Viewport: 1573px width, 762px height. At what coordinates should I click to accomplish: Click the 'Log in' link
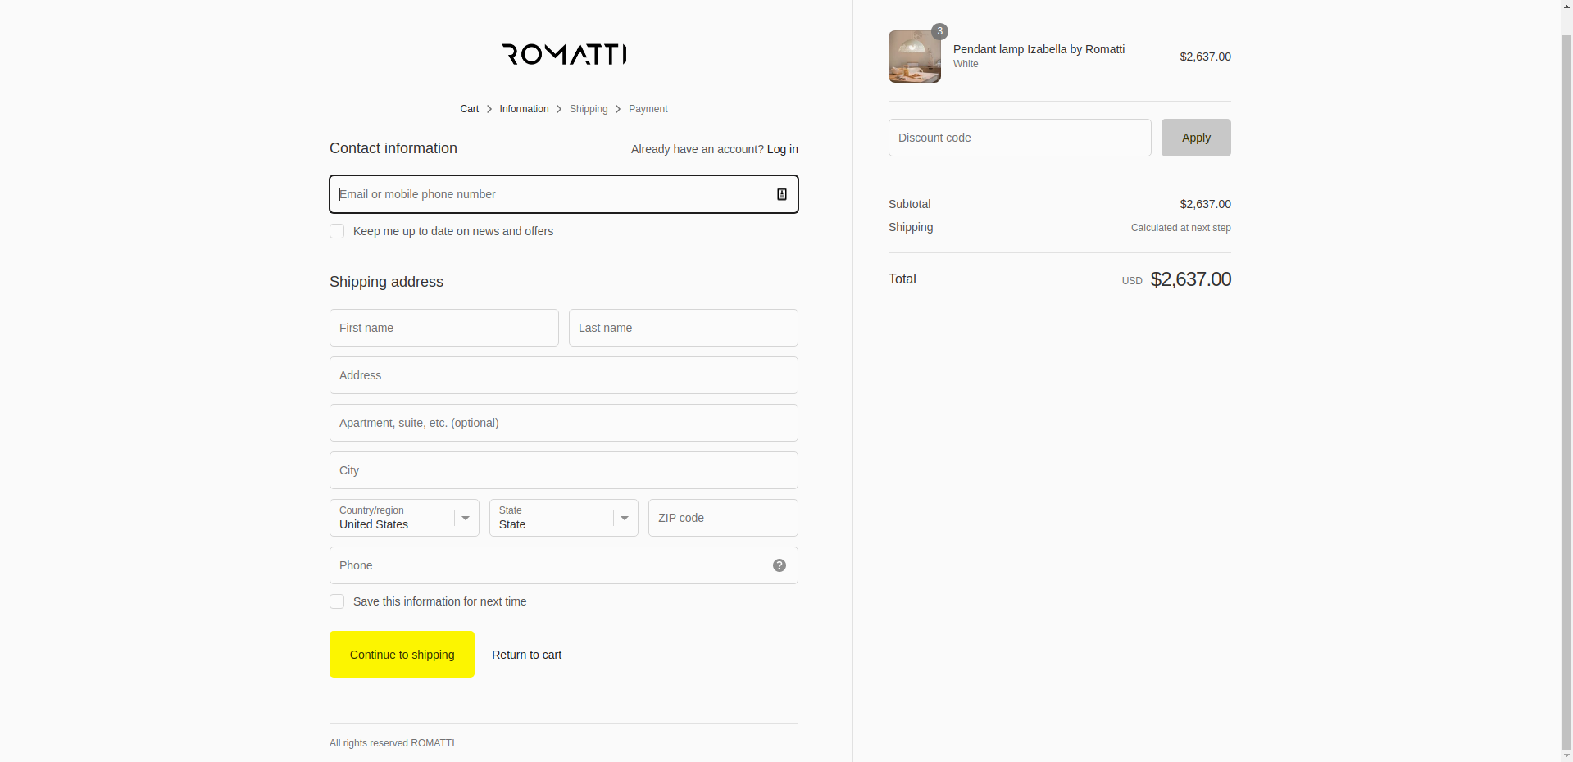pos(781,149)
